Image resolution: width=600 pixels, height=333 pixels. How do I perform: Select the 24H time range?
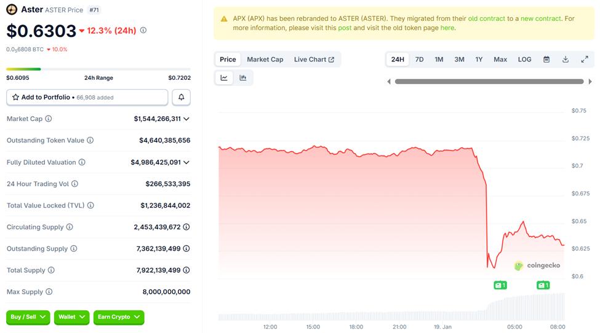pos(398,60)
